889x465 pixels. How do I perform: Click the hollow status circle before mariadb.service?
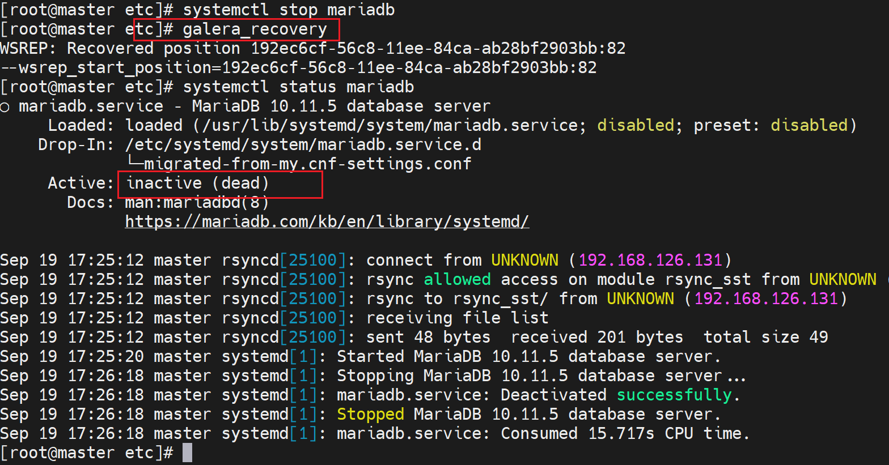(5, 107)
